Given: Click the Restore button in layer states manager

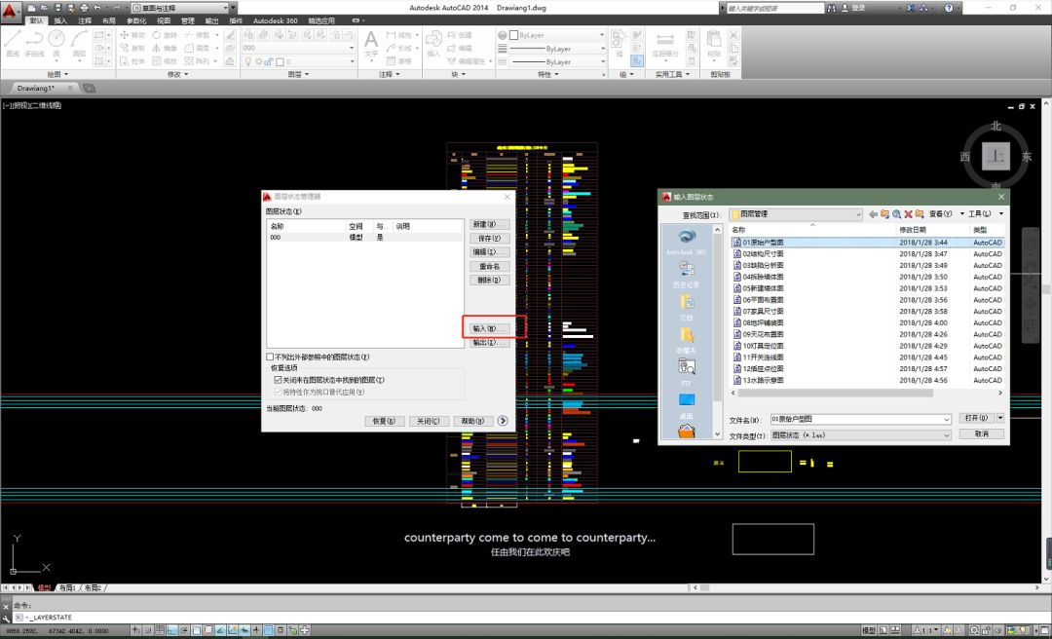Looking at the screenshot, I should [384, 421].
